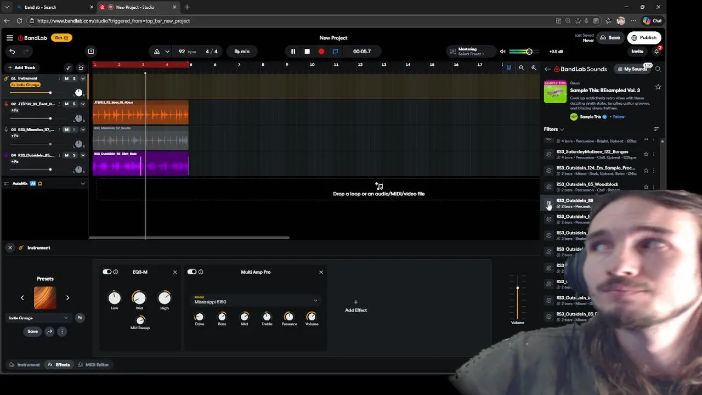
Task: Expand the AutoMix section
Action: 83,183
